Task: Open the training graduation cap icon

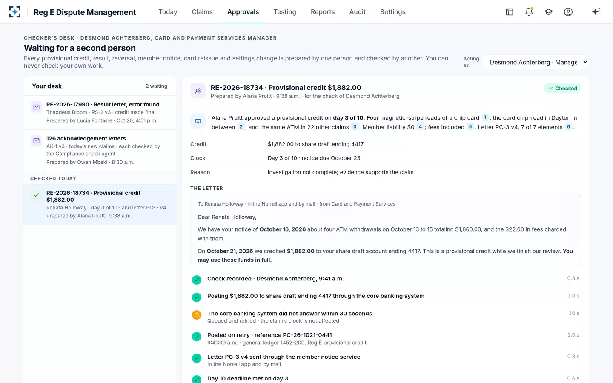Action: [x=549, y=12]
